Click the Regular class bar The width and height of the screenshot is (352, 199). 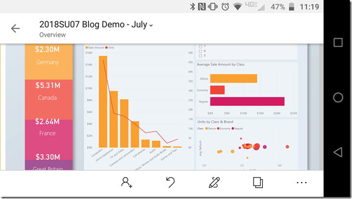pos(247,101)
